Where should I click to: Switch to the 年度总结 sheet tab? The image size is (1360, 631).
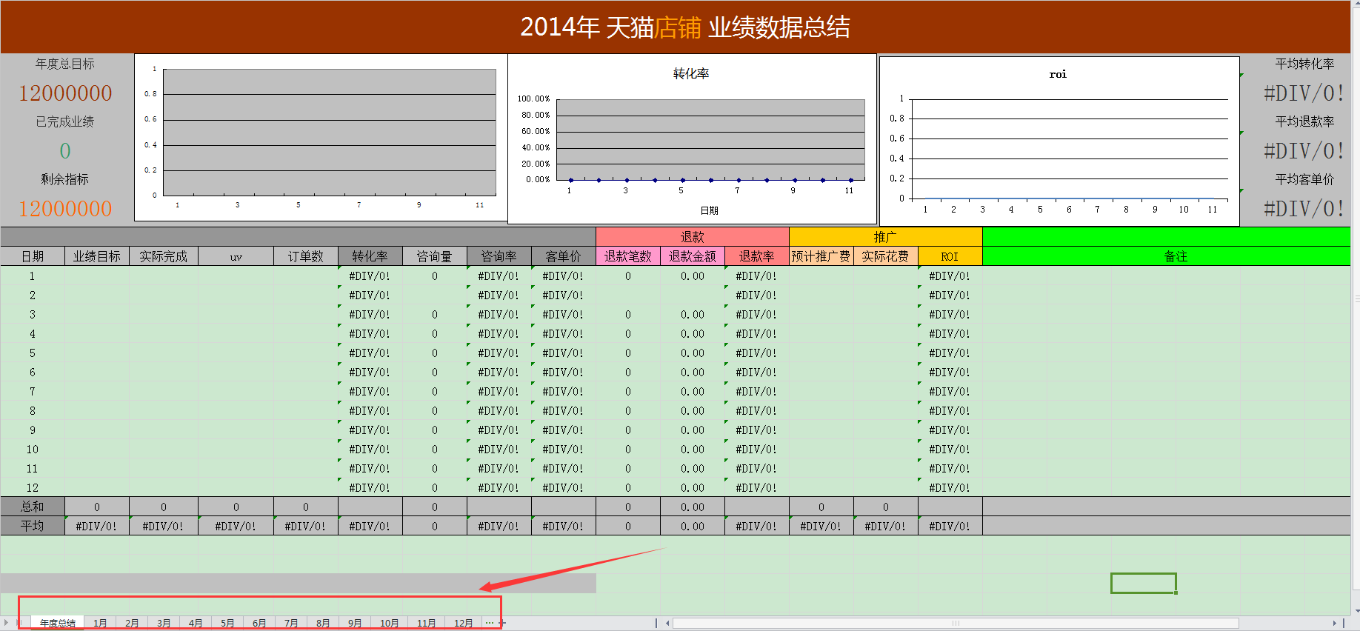(57, 623)
